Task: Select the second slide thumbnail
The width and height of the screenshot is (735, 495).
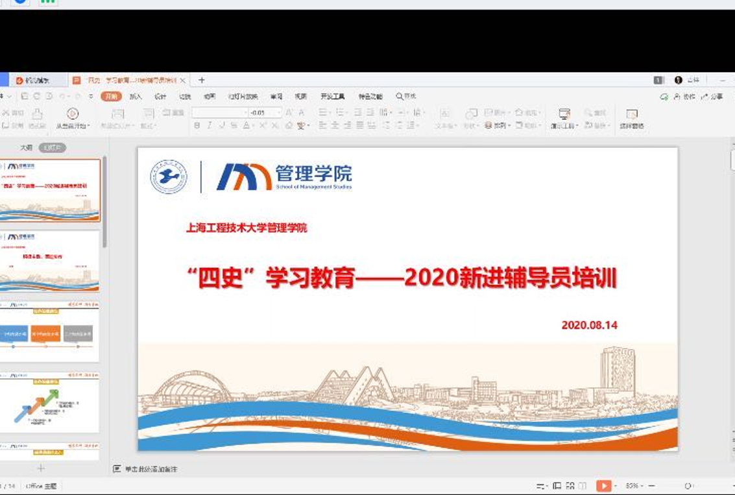Action: coord(50,261)
